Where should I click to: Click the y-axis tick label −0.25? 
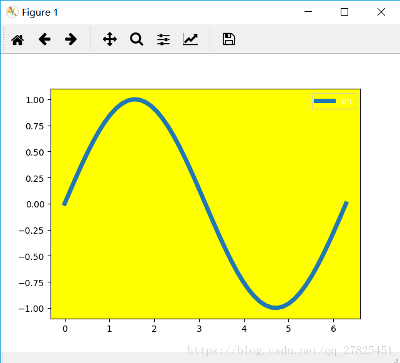point(31,231)
